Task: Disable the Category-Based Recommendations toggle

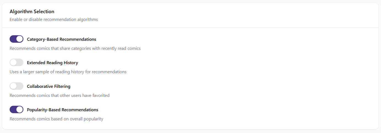Action: (17, 39)
